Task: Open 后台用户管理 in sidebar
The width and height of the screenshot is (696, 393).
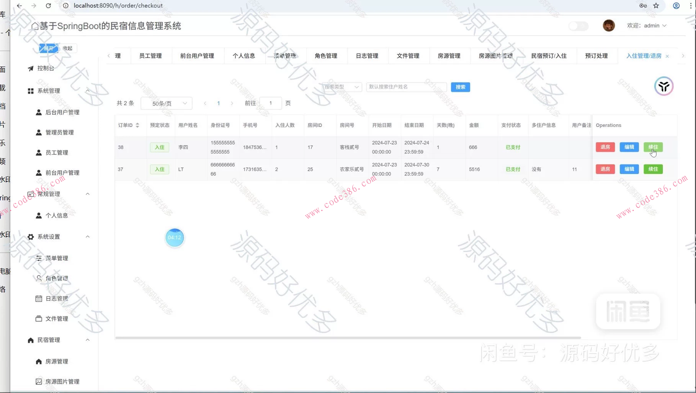Action: [62, 112]
